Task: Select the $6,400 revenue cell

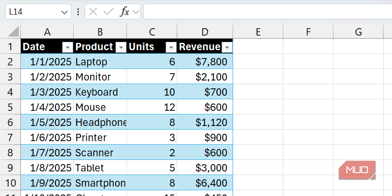Action: click(x=205, y=183)
